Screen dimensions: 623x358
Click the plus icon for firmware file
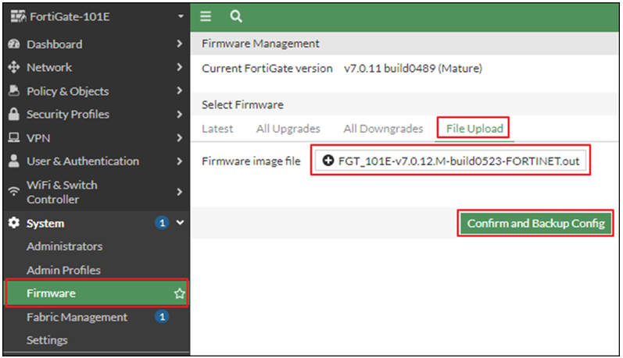(328, 161)
